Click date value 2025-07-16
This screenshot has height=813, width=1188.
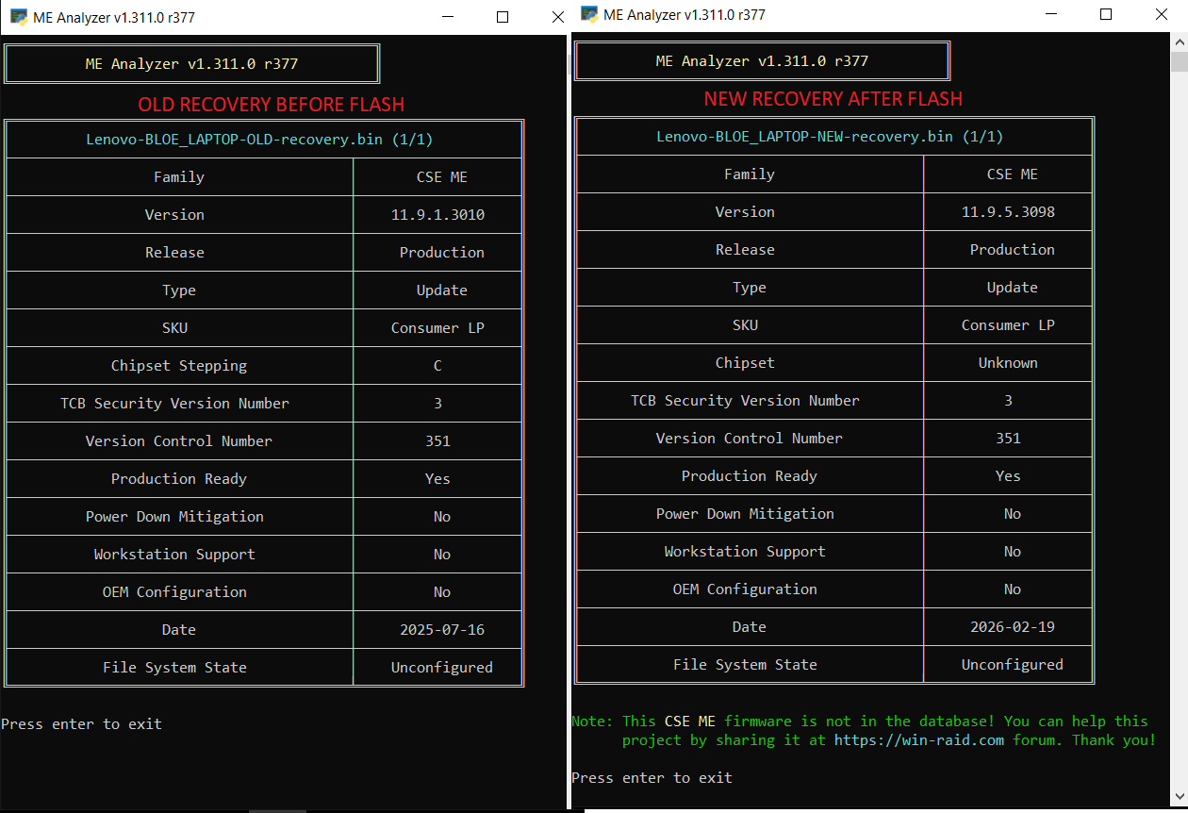pos(442,630)
